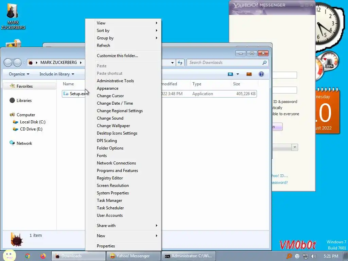Click the 5:21 PM taskbar clock
The width and height of the screenshot is (348, 261).
point(331,256)
